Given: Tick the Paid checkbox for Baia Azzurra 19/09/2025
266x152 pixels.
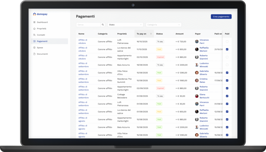Looking at the screenshot, I should point(227,65).
